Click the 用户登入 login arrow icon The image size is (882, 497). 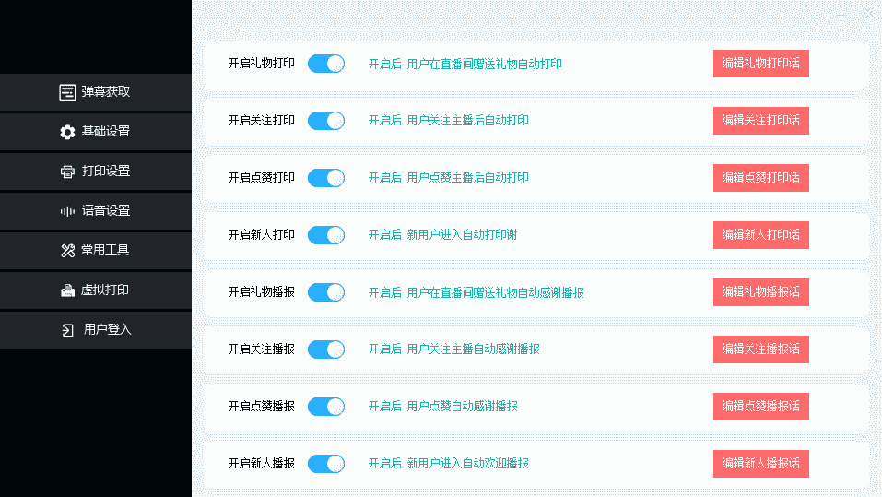pyautogui.click(x=67, y=330)
